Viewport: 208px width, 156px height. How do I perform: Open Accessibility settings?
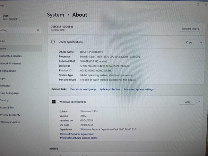click(20, 107)
